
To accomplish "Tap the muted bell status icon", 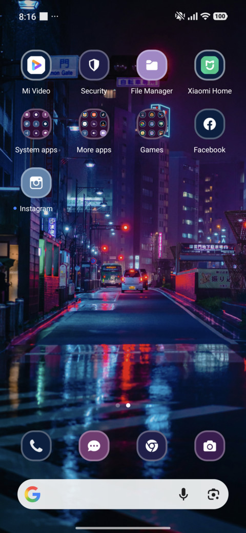I will click(179, 16).
